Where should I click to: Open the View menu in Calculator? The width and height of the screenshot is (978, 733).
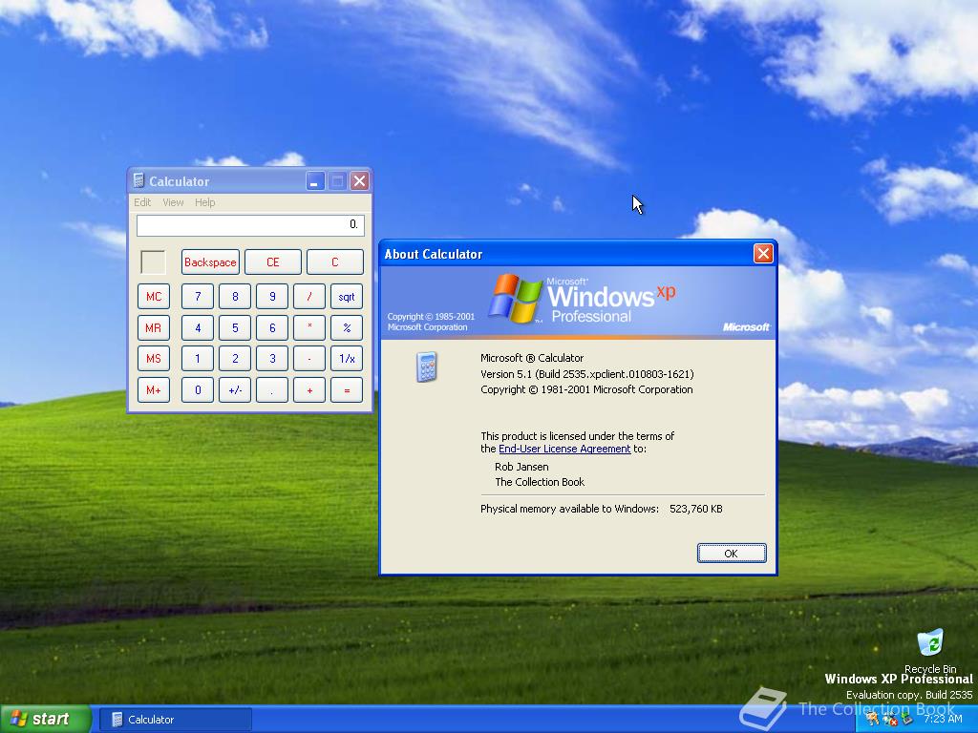tap(173, 202)
